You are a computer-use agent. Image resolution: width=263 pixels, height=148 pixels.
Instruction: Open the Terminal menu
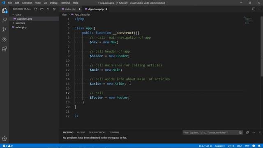65,3
